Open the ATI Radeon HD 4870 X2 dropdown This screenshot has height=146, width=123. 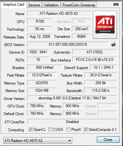tap(38, 140)
